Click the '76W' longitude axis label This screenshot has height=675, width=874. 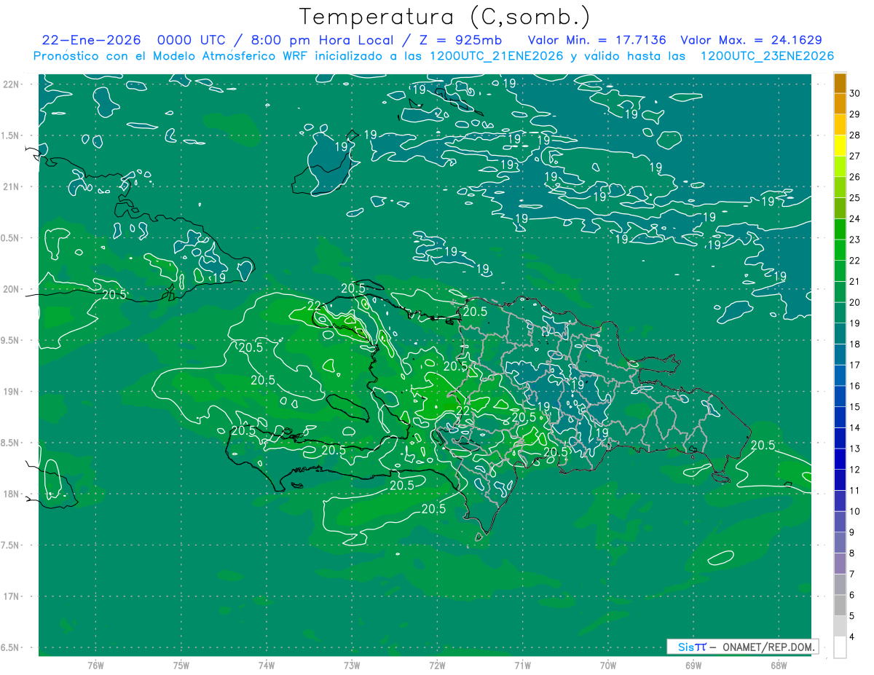95,666
